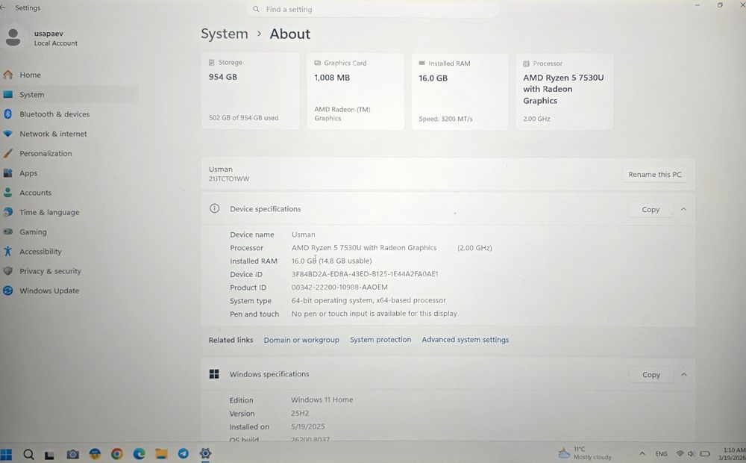This screenshot has width=746, height=463.
Task: Click the ENG language indicator
Action: pyautogui.click(x=661, y=454)
